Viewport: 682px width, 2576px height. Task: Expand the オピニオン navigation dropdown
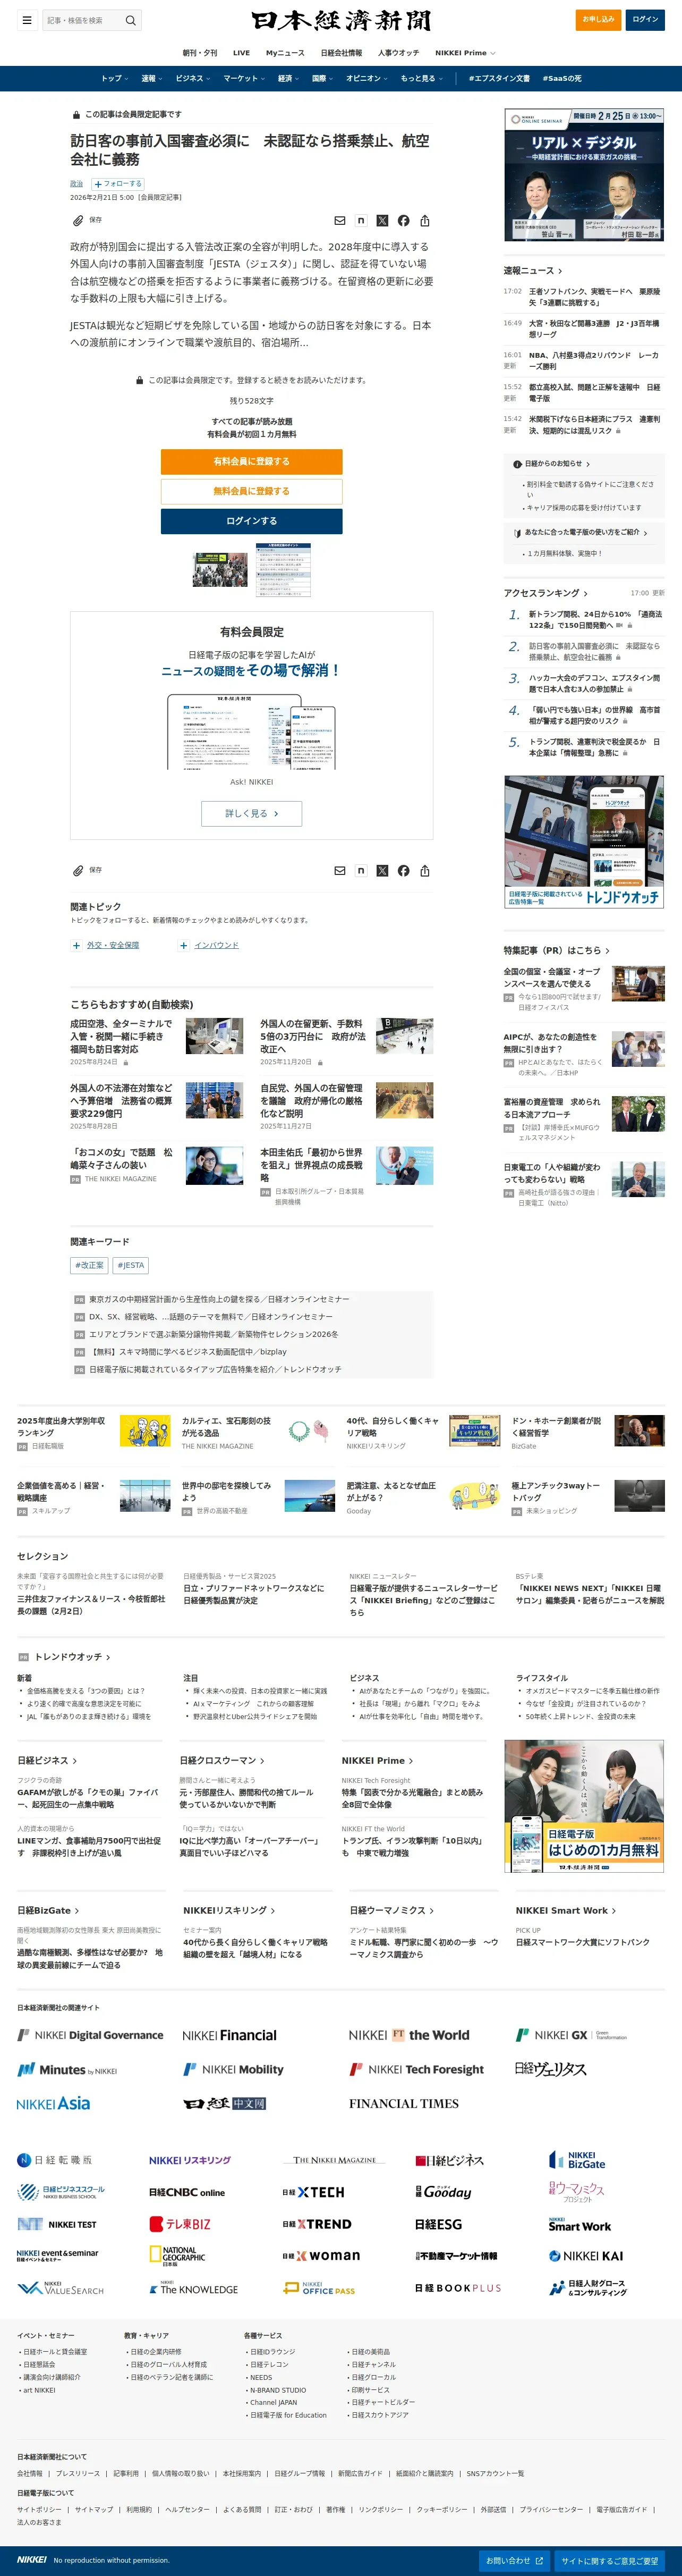(368, 78)
